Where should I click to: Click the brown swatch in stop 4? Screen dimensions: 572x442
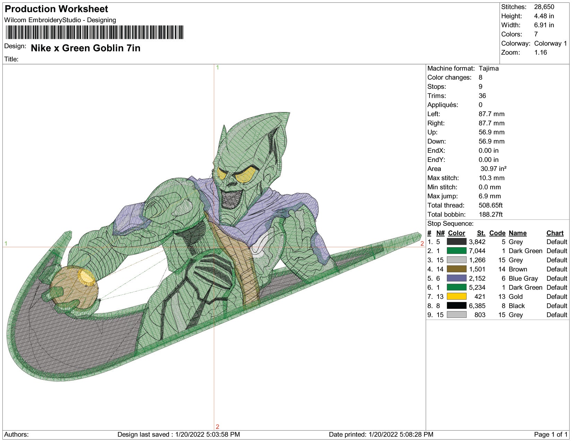(457, 269)
